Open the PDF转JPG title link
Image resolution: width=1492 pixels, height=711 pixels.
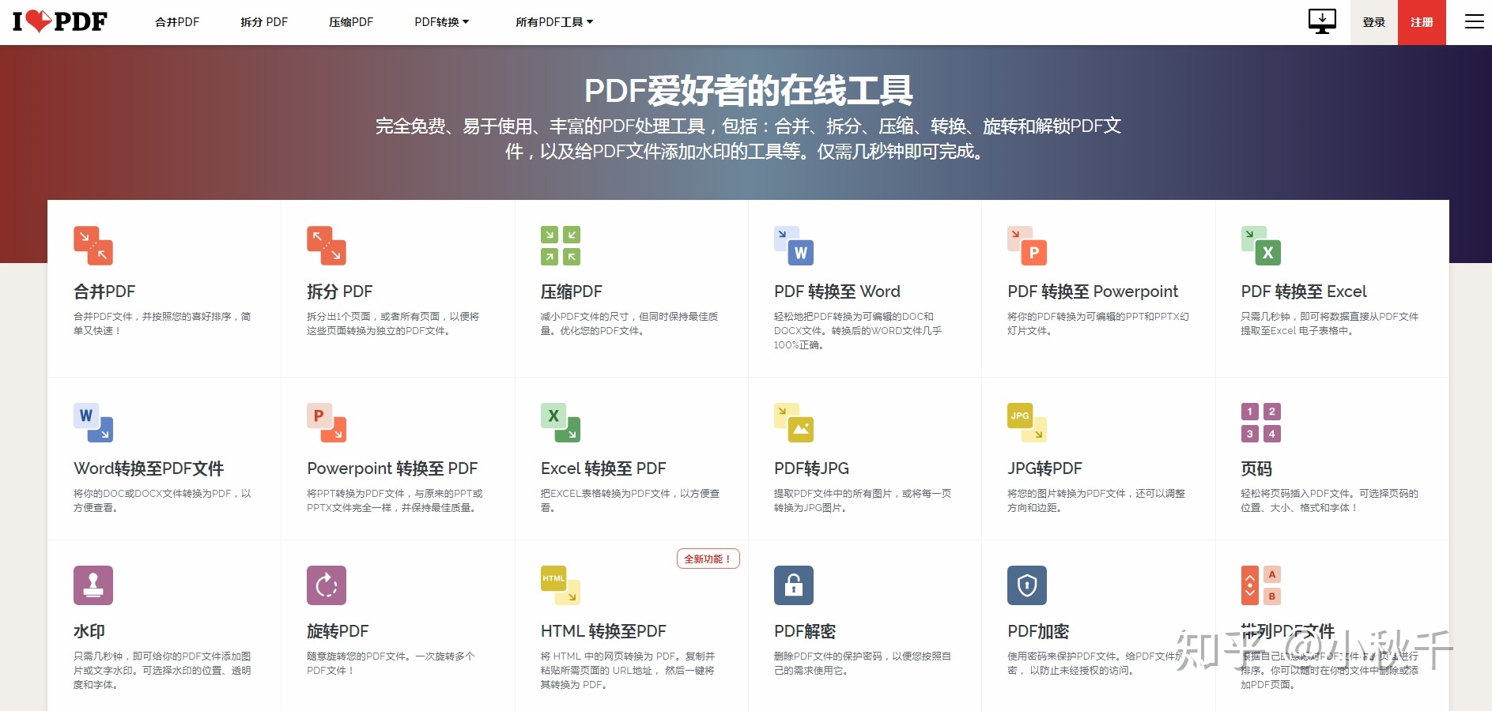tap(811, 468)
